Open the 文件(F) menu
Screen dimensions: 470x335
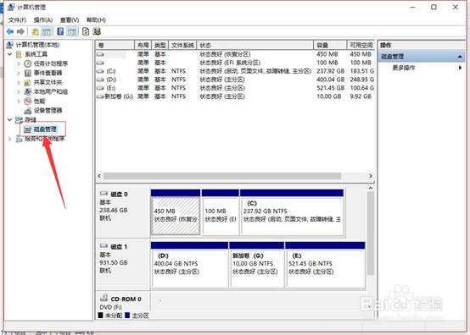click(x=17, y=20)
